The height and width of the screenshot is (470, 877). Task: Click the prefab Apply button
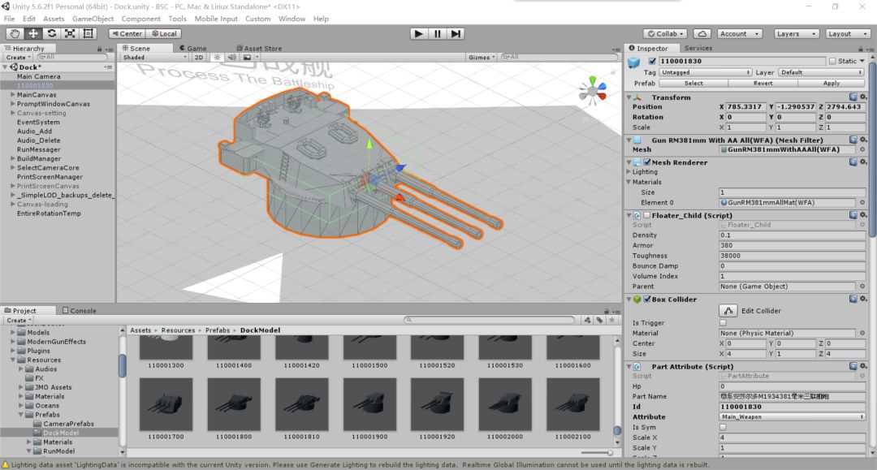pos(831,83)
